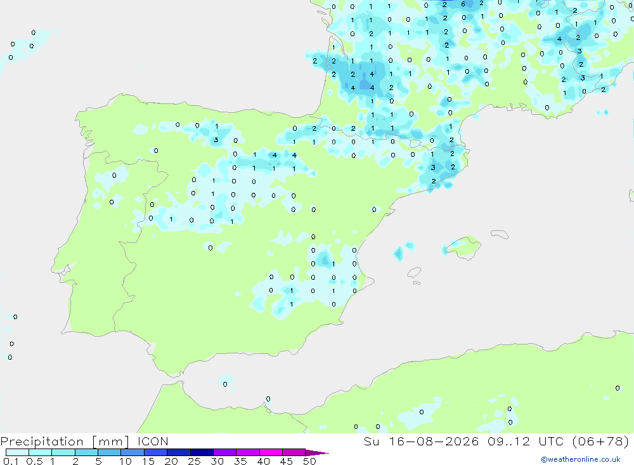Click the legend label '35'
634x465 pixels.
coord(240,461)
